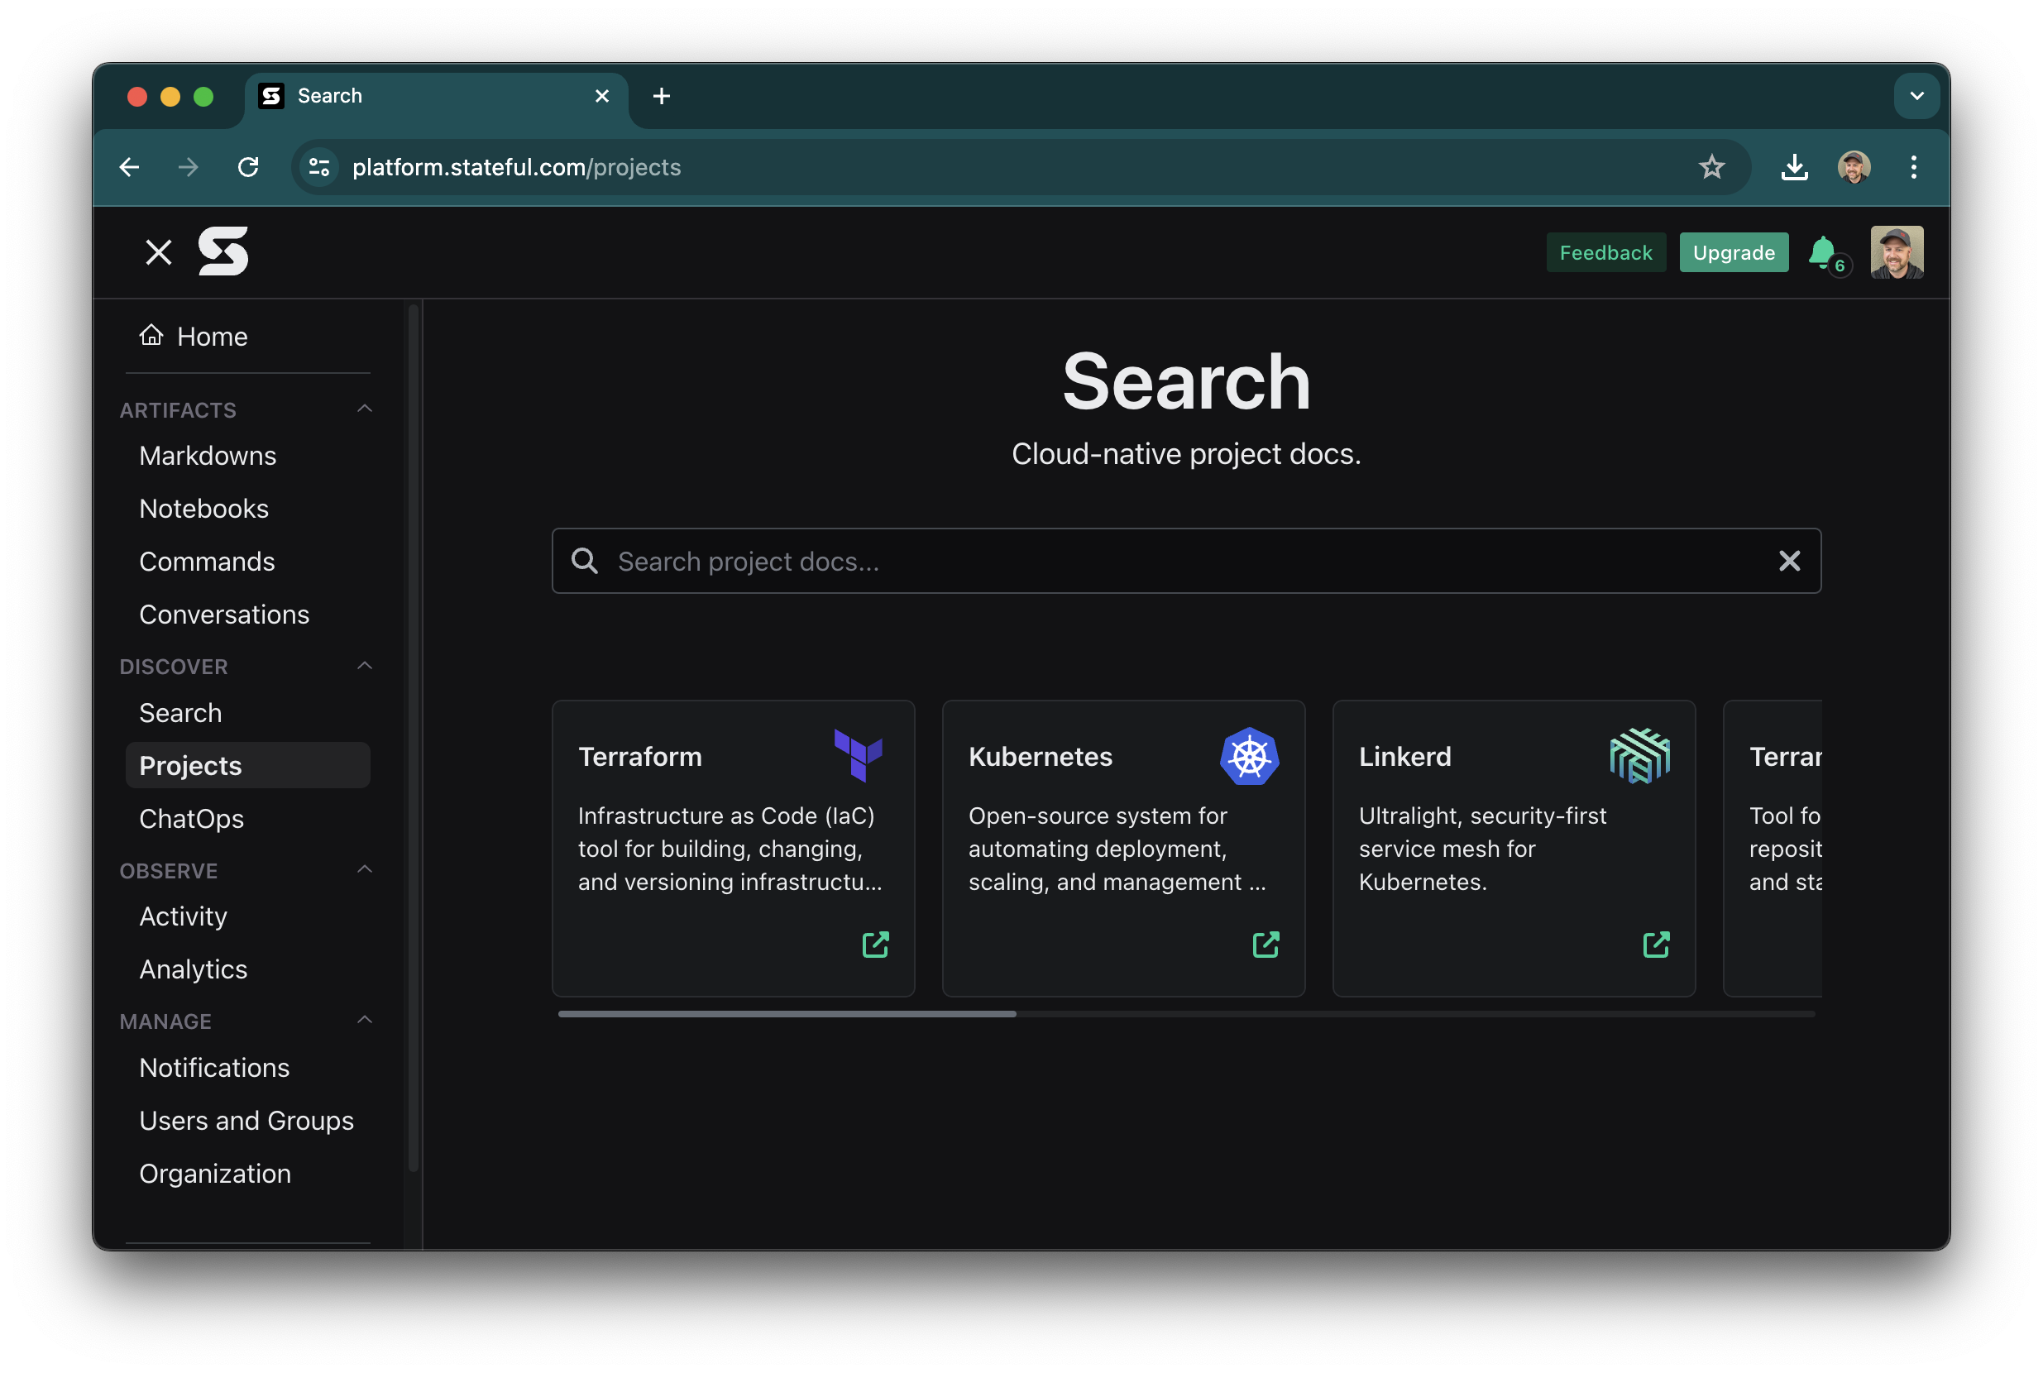Open Terraform docs external link icon

tap(876, 944)
